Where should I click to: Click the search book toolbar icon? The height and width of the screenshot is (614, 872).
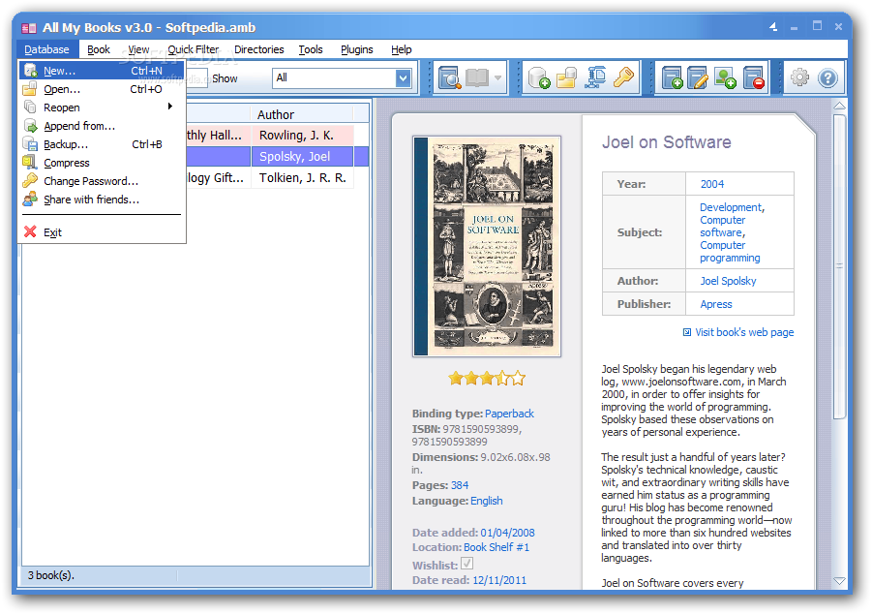(x=449, y=77)
